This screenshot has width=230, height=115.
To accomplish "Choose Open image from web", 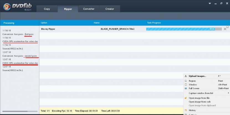I will tap(200, 102).
